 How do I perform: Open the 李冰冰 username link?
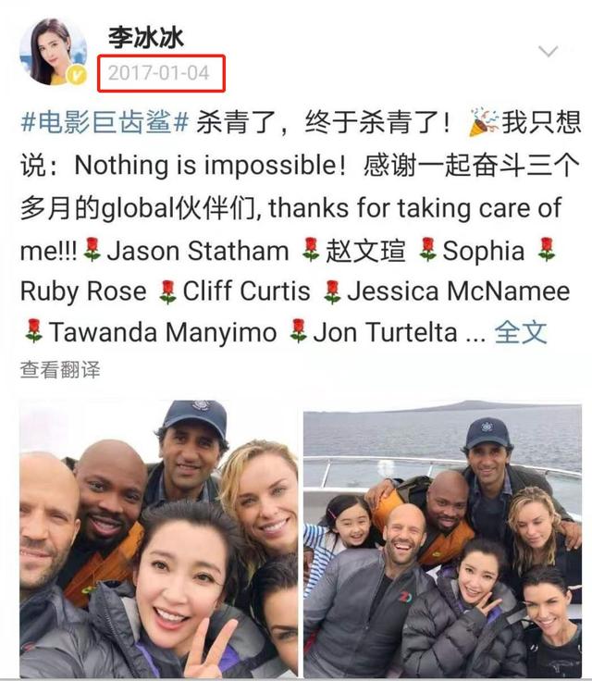146,38
